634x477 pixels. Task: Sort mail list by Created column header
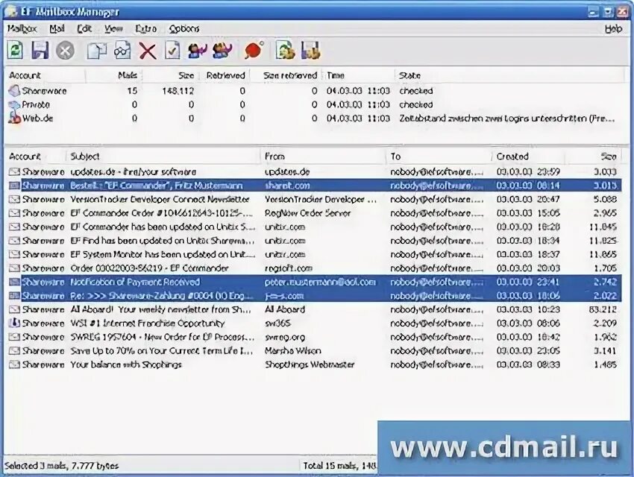tap(528, 157)
